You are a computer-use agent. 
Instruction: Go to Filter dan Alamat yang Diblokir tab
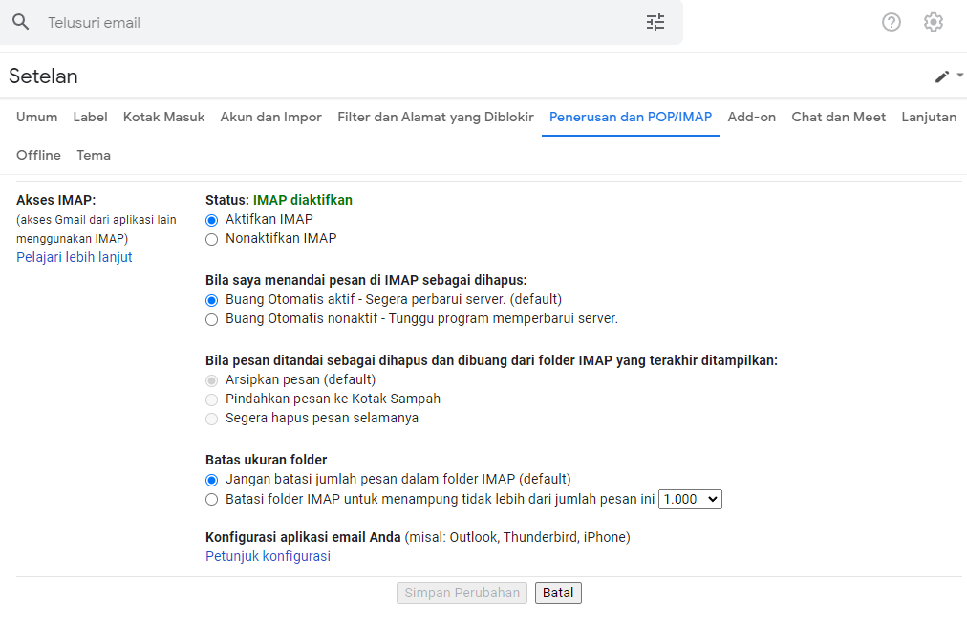click(x=435, y=117)
